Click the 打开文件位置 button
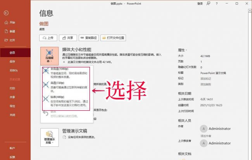Image resolution: width=252 pixels, height=160 pixels. (x=113, y=38)
